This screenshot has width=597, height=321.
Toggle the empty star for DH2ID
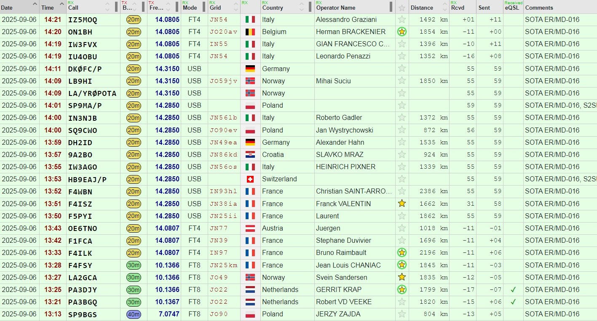[x=402, y=142]
